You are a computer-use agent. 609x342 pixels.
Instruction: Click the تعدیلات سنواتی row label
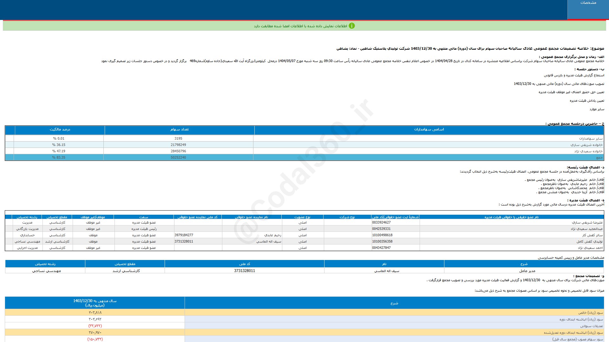coord(592,326)
